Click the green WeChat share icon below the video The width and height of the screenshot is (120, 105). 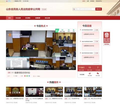point(27,76)
